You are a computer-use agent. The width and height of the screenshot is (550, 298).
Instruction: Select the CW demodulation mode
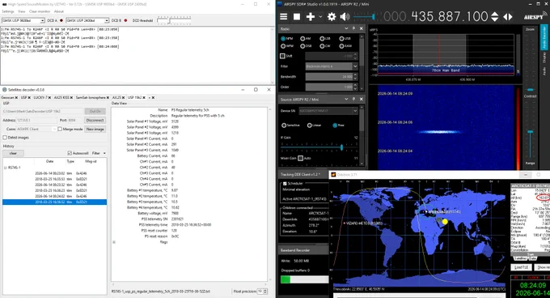click(322, 46)
